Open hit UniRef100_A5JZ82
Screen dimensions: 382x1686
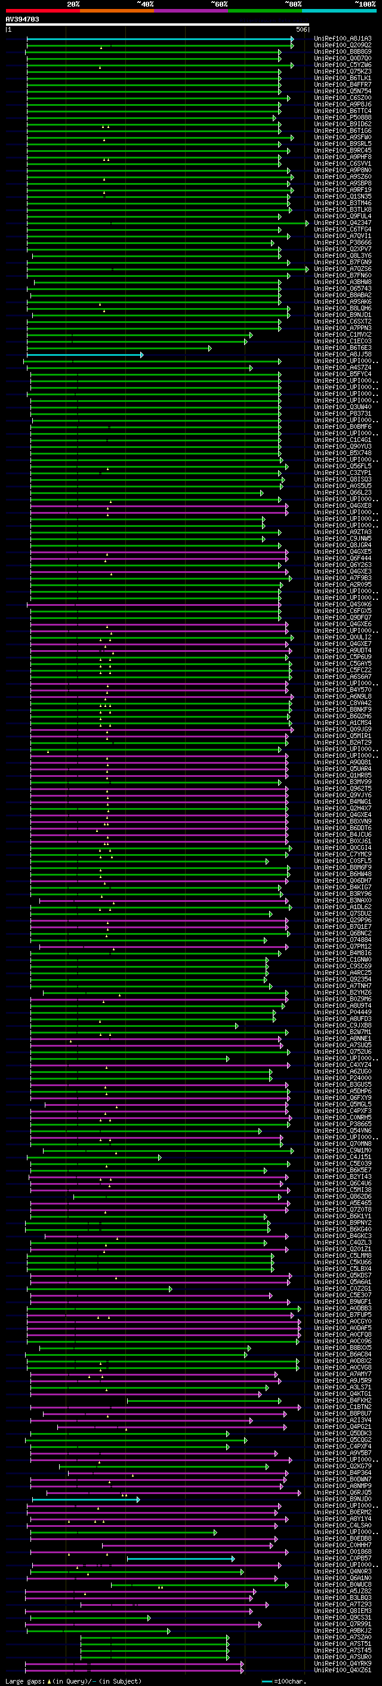[343, 1591]
